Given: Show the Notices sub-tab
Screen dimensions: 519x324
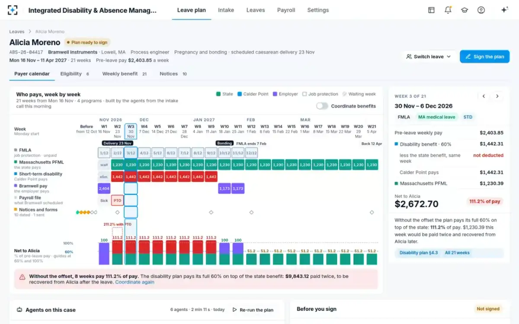Looking at the screenshot, I should coord(173,74).
